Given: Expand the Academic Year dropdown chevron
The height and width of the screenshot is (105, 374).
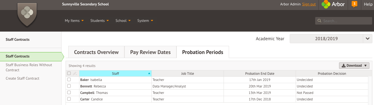Looking at the screenshot, I should [367, 39].
